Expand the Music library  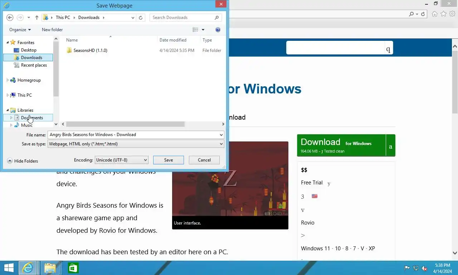(11, 125)
